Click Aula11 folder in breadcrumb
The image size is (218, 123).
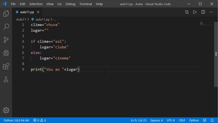pyautogui.click(x=21, y=19)
